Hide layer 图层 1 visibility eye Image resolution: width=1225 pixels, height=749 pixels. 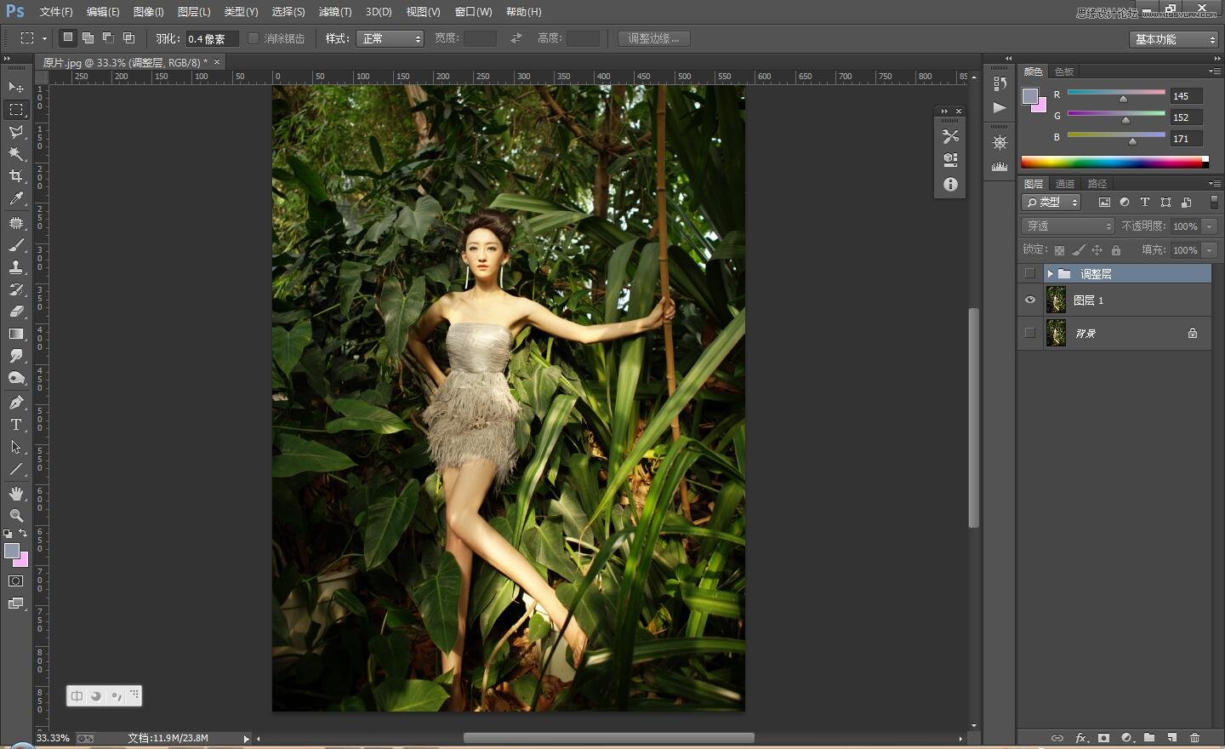pyautogui.click(x=1030, y=300)
